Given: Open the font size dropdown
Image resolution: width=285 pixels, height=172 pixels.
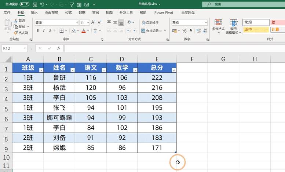Looking at the screenshot, I should 88,23.
